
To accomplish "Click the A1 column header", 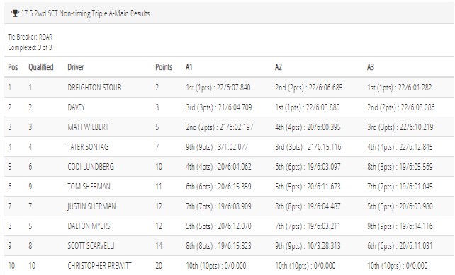I will 189,67.
